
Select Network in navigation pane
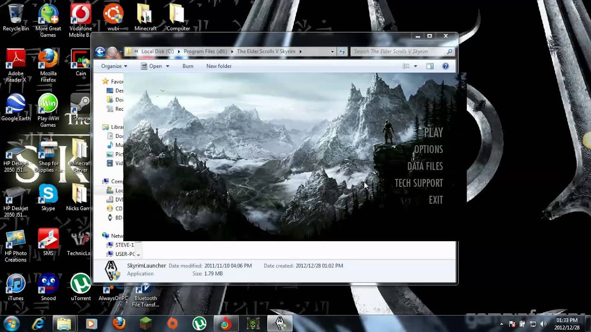[x=113, y=236]
